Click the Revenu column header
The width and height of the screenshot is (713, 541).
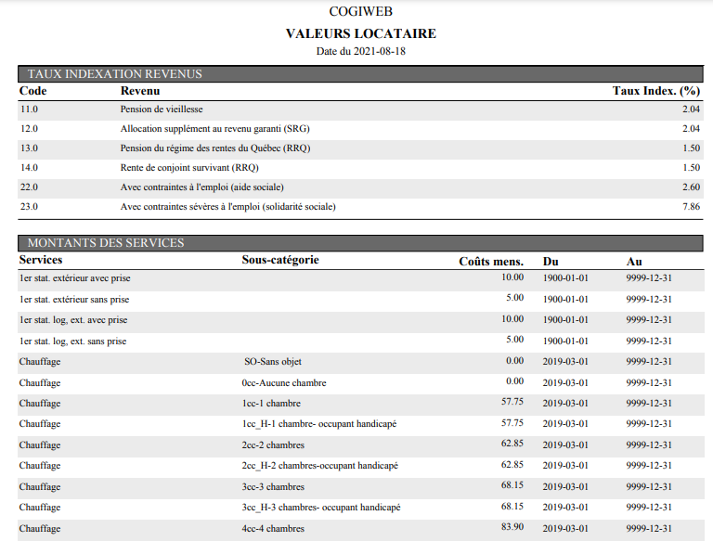140,91
